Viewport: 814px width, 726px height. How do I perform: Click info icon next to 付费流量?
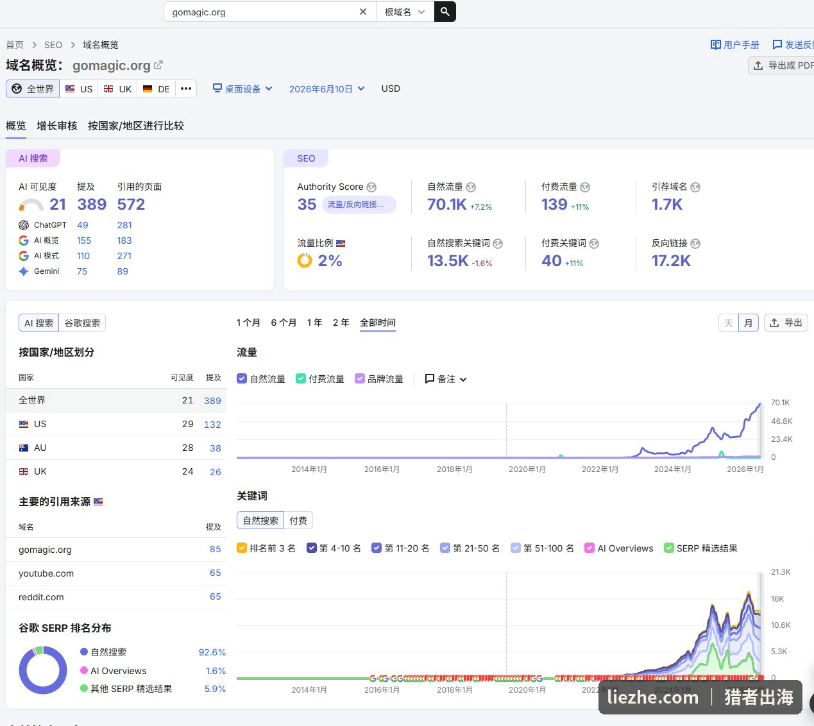click(x=585, y=187)
